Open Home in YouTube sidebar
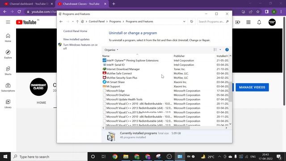The height and width of the screenshot is (161, 286). coord(8,38)
